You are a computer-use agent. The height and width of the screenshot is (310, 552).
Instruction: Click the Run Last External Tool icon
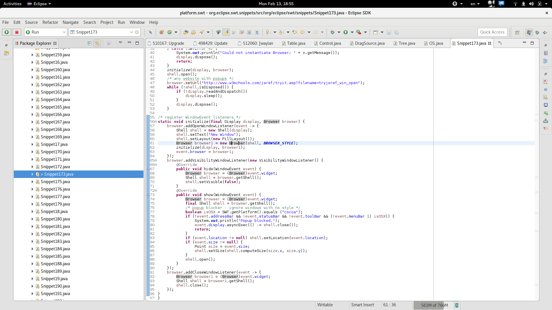pyautogui.click(x=359, y=32)
